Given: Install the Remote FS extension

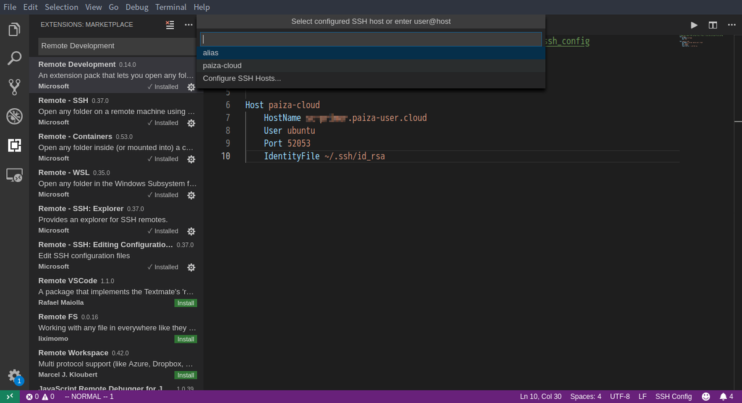Looking at the screenshot, I should 185,339.
